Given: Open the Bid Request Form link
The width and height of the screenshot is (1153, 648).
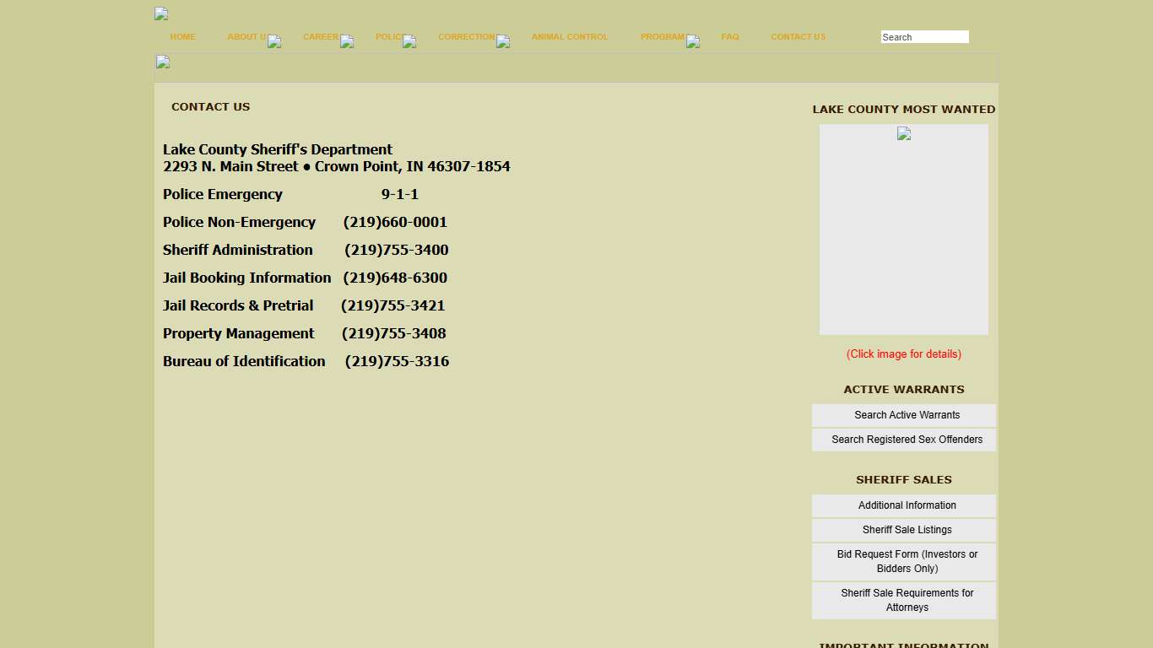Looking at the screenshot, I should [907, 561].
